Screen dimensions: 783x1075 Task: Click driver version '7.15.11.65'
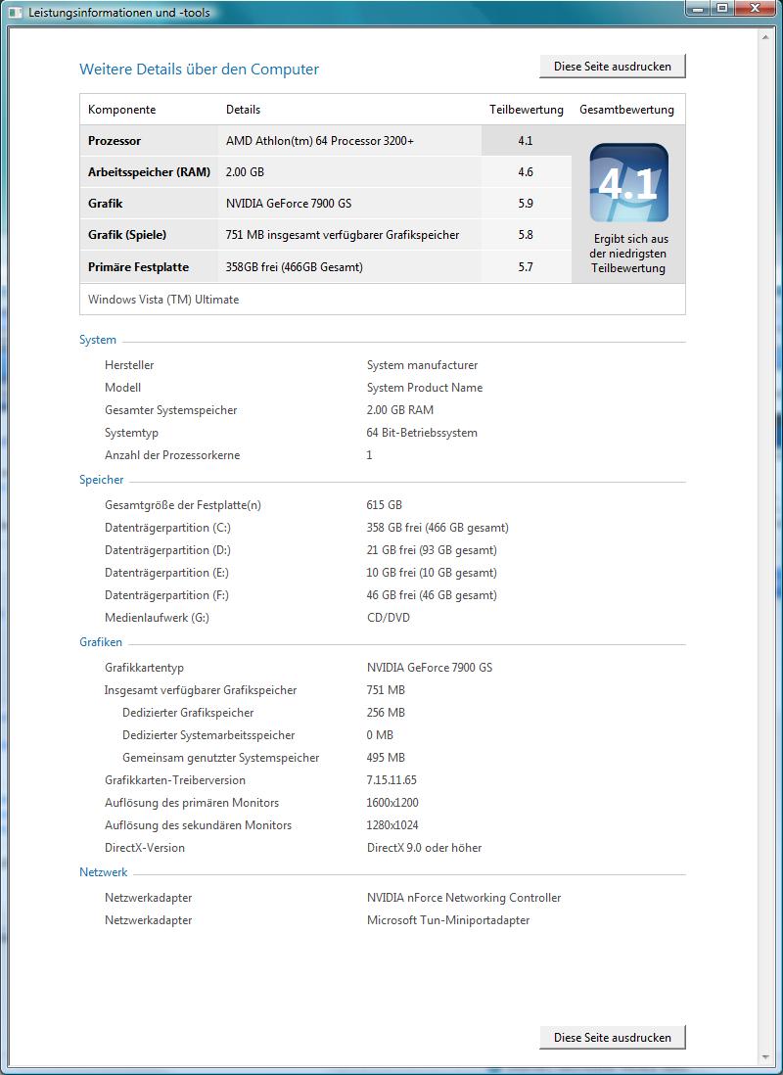click(391, 780)
